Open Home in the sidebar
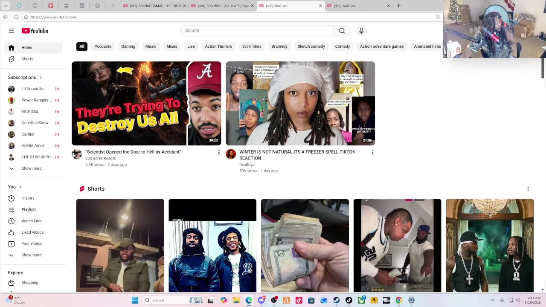 click(x=34, y=47)
